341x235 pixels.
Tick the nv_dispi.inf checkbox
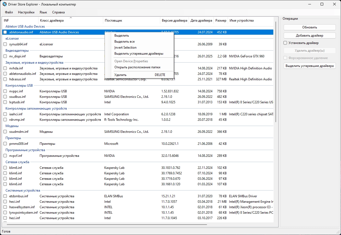(5, 56)
